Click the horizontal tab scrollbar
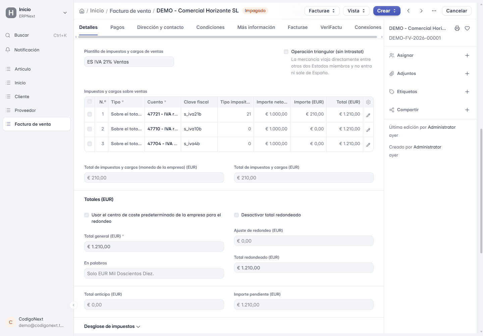The height and width of the screenshot is (336, 483). pyautogui.click(x=227, y=37)
